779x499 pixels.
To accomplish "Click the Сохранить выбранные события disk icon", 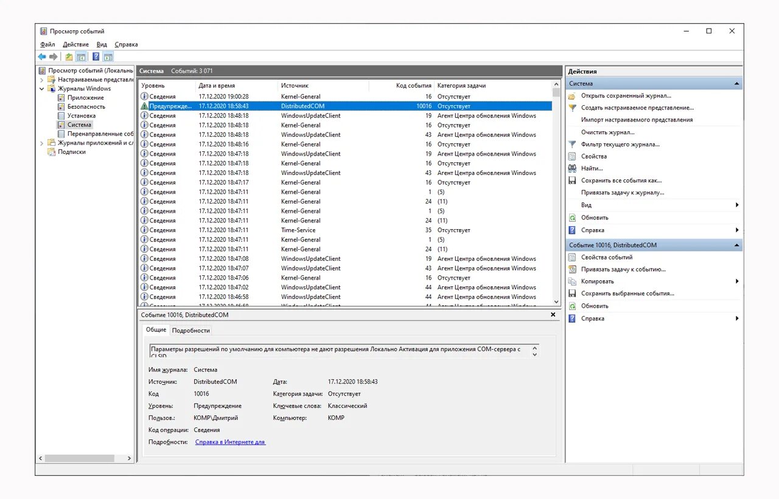I will (572, 294).
